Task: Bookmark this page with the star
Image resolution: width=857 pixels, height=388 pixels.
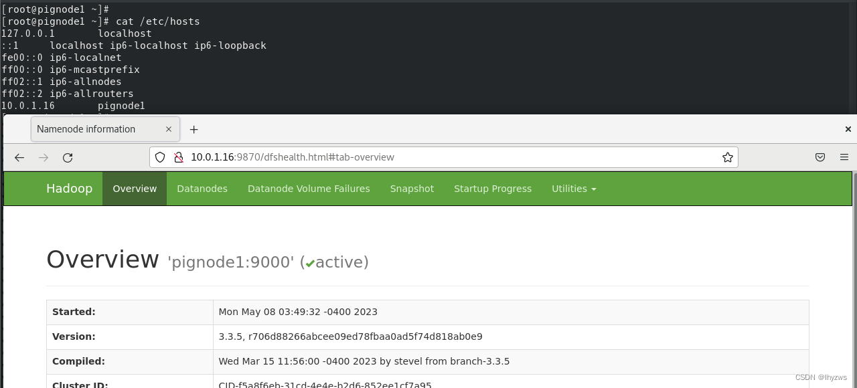Action: (728, 157)
